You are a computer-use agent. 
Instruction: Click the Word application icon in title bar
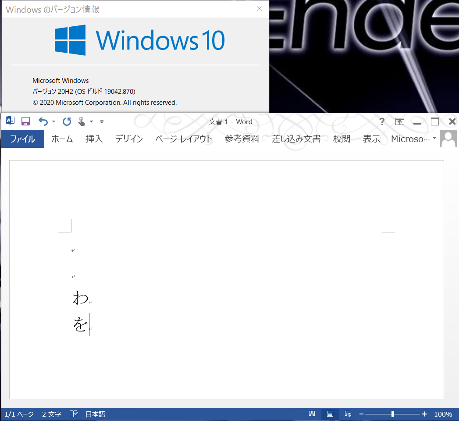point(10,121)
